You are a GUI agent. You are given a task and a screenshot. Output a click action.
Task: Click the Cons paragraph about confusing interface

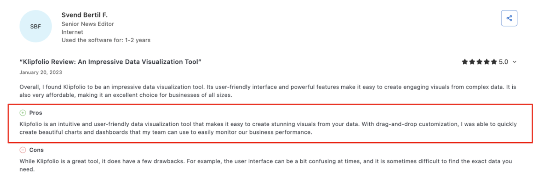[x=266, y=165]
